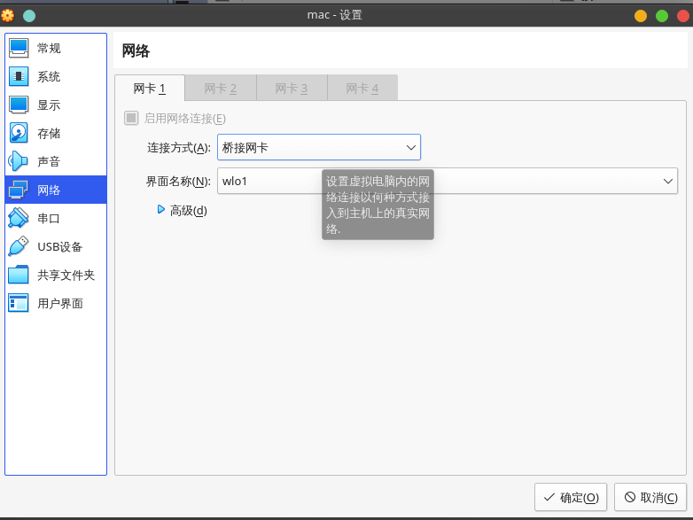Open 连接方式 dropdown showing 桥接网卡
Image resolution: width=693 pixels, height=520 pixels.
319,147
